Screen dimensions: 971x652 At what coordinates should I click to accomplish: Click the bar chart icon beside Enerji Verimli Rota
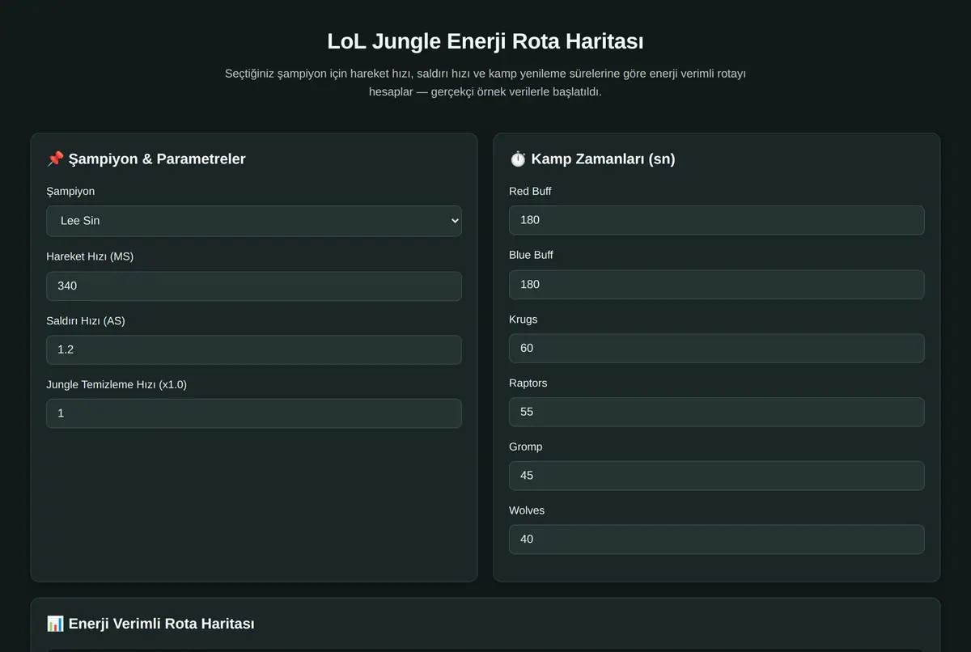pyautogui.click(x=55, y=624)
